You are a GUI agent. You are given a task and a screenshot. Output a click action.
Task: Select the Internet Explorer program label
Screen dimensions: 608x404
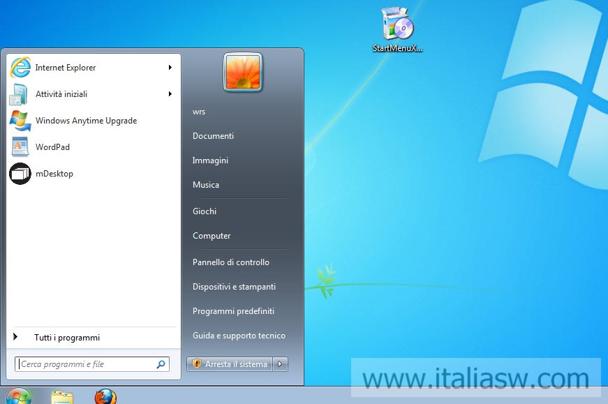pyautogui.click(x=66, y=68)
